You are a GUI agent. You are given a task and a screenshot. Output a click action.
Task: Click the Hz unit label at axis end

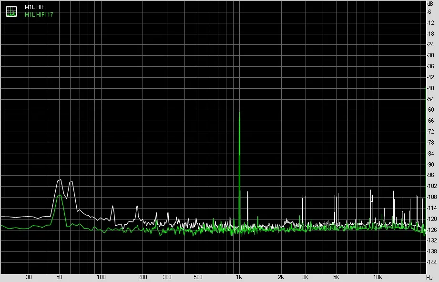[429, 278]
